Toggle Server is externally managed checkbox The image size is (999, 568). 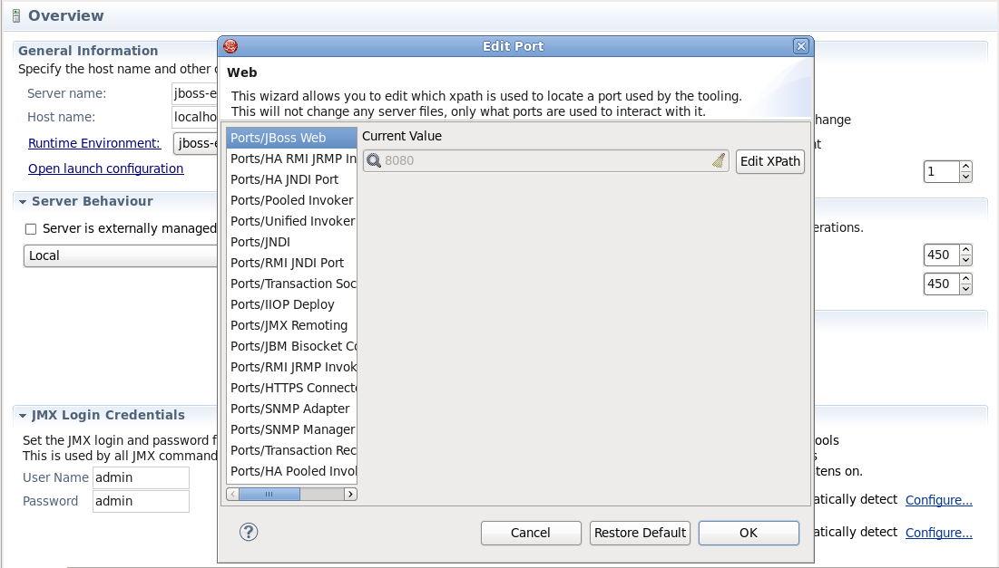tap(31, 229)
